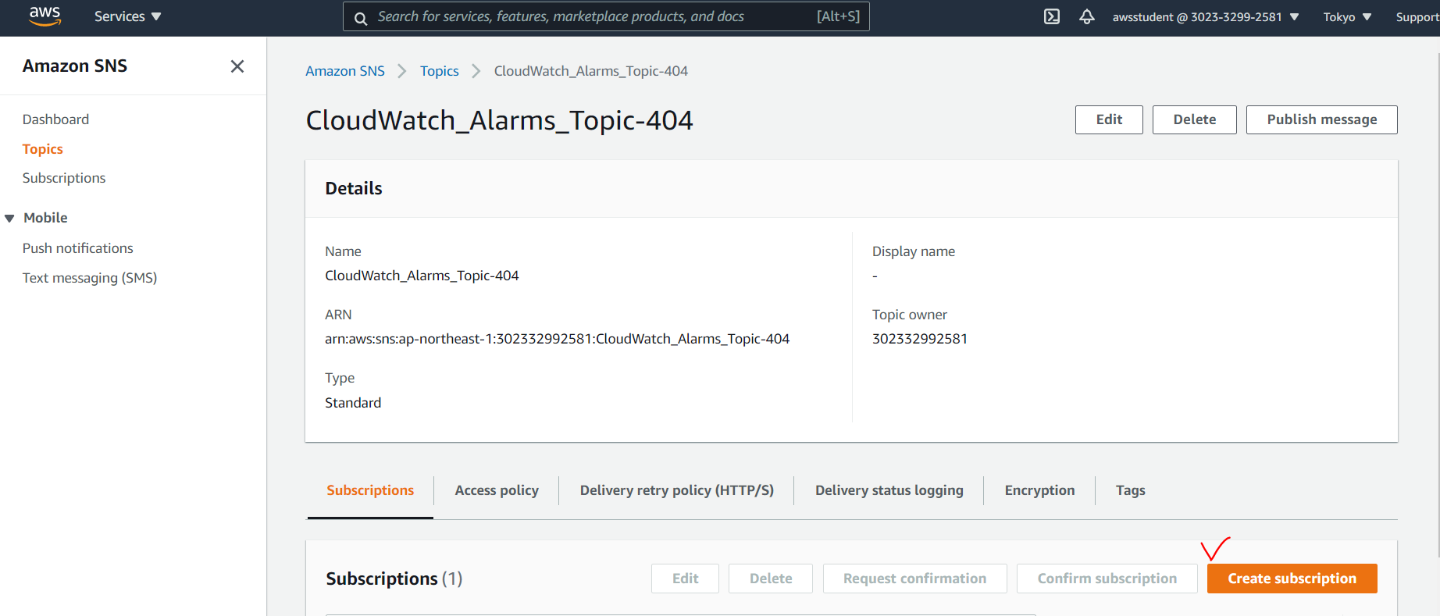Viewport: 1440px width, 616px height.
Task: Switch to the Encryption tab
Action: pyautogui.click(x=1039, y=490)
